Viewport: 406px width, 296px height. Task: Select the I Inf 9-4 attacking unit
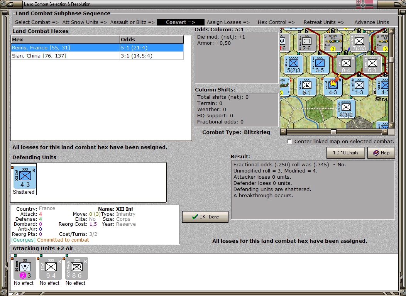51,268
